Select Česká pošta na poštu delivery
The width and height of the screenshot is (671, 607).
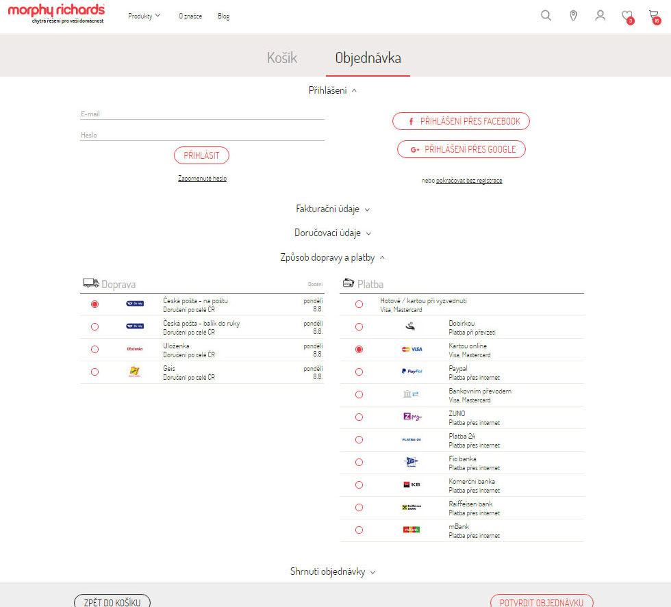(95, 304)
